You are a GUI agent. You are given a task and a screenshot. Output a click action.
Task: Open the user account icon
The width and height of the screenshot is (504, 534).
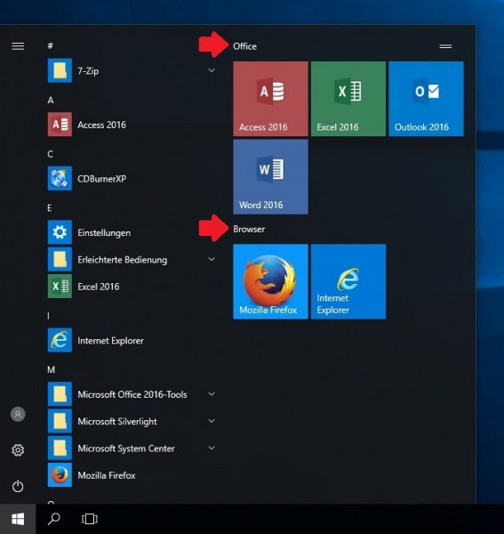click(18, 414)
